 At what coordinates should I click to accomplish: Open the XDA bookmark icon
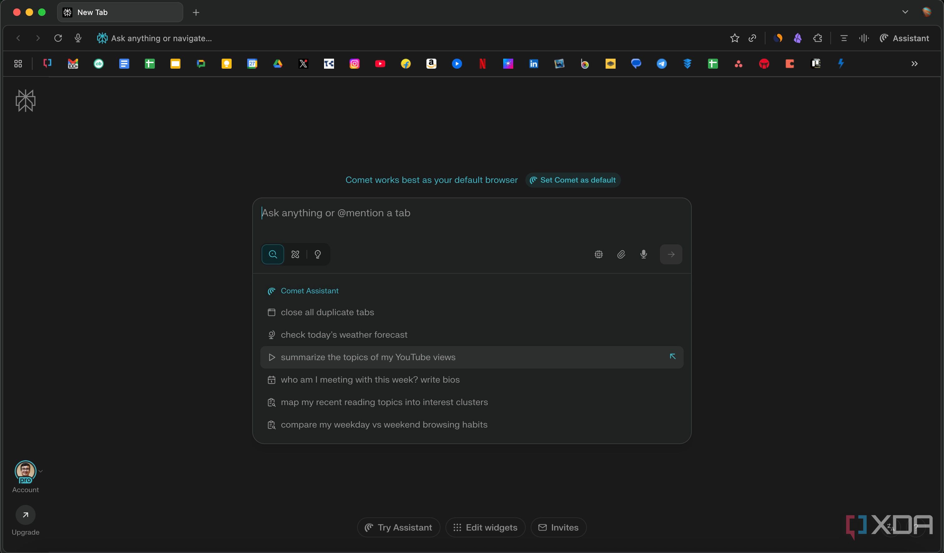(x=47, y=63)
